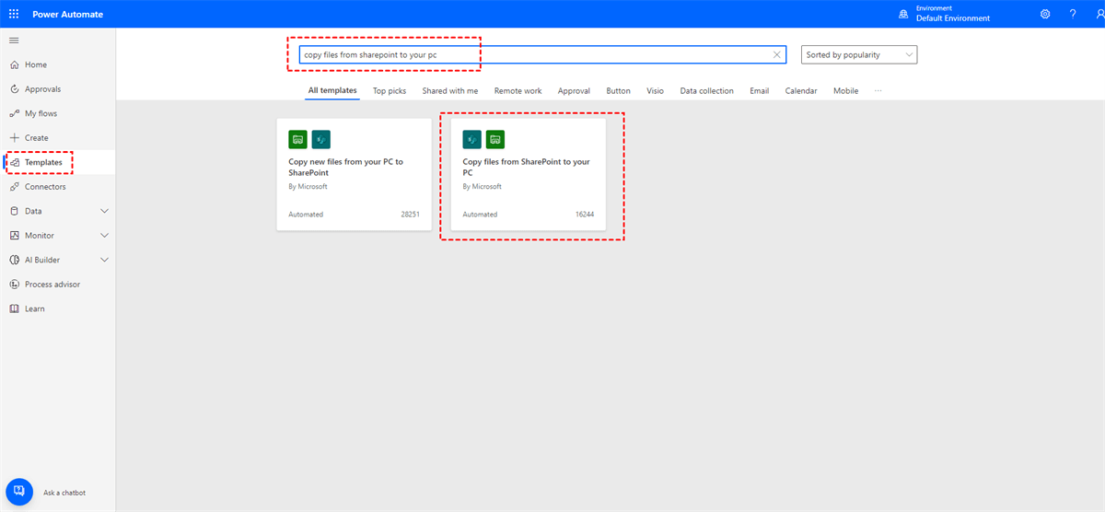Viewport: 1105px width, 512px height.
Task: Open the Connectors page
Action: pyautogui.click(x=45, y=187)
